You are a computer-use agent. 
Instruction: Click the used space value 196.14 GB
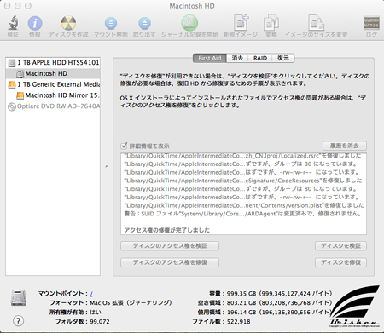pos(241,313)
